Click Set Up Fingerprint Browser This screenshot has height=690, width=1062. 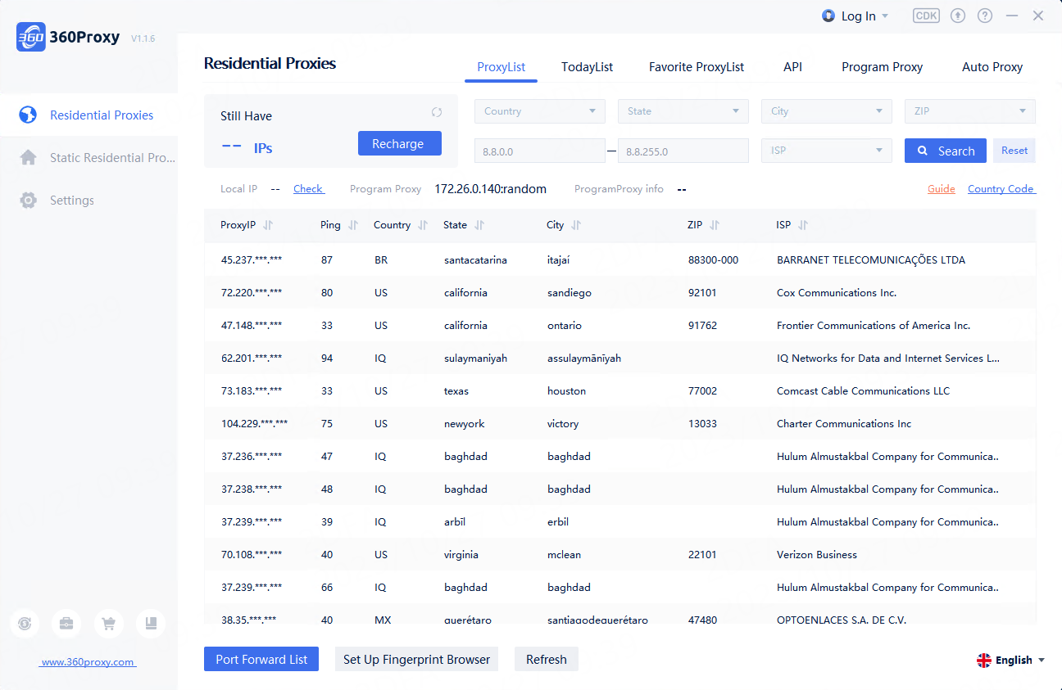click(416, 659)
